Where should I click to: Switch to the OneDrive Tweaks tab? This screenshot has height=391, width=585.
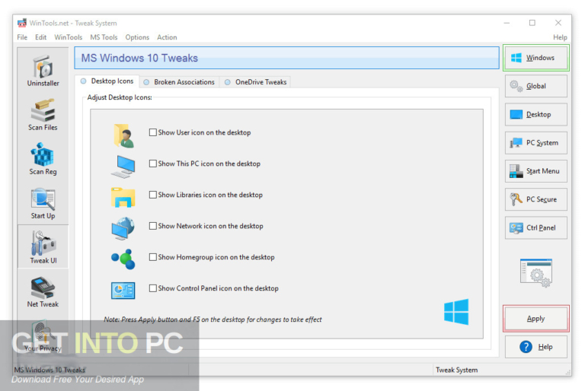tap(256, 82)
